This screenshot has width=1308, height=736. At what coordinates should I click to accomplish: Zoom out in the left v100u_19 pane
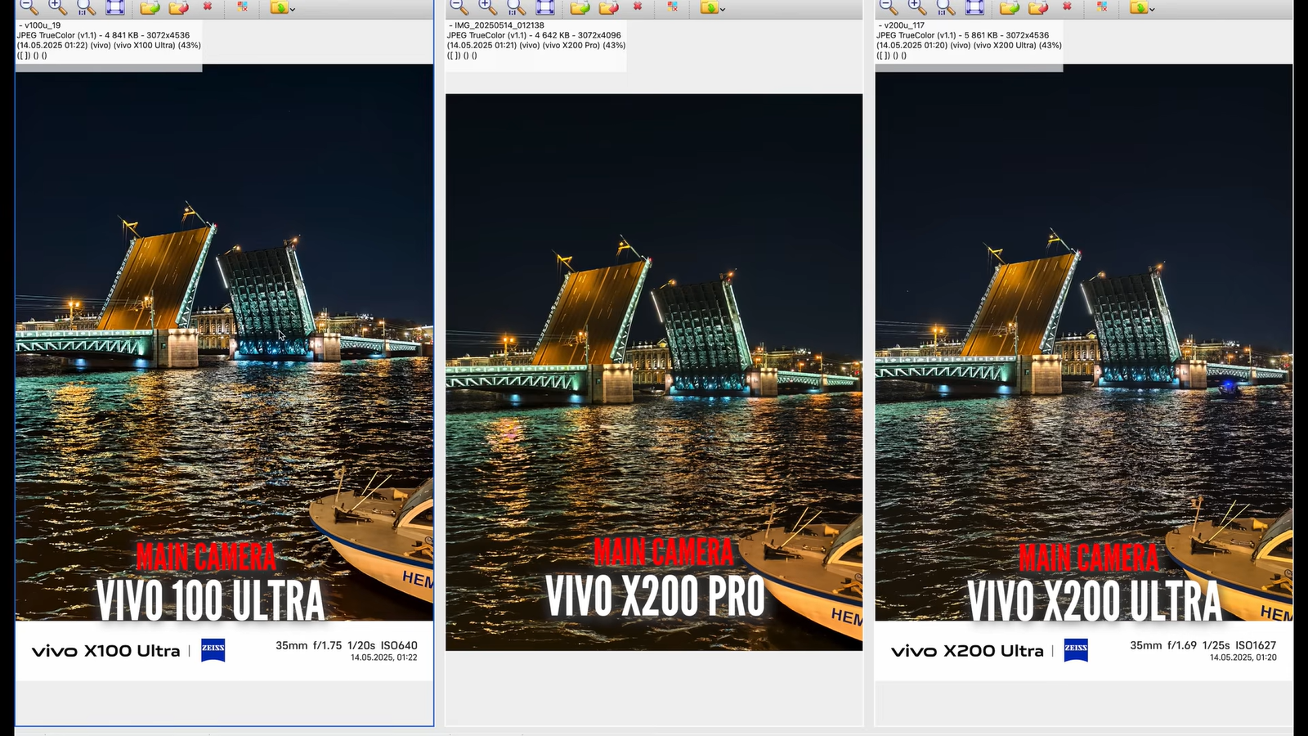[x=29, y=7]
